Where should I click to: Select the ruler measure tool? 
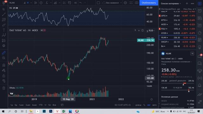click(x=4, y=53)
